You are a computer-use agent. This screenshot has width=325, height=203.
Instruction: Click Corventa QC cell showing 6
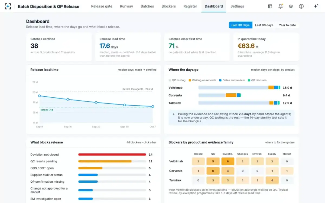pos(213,171)
